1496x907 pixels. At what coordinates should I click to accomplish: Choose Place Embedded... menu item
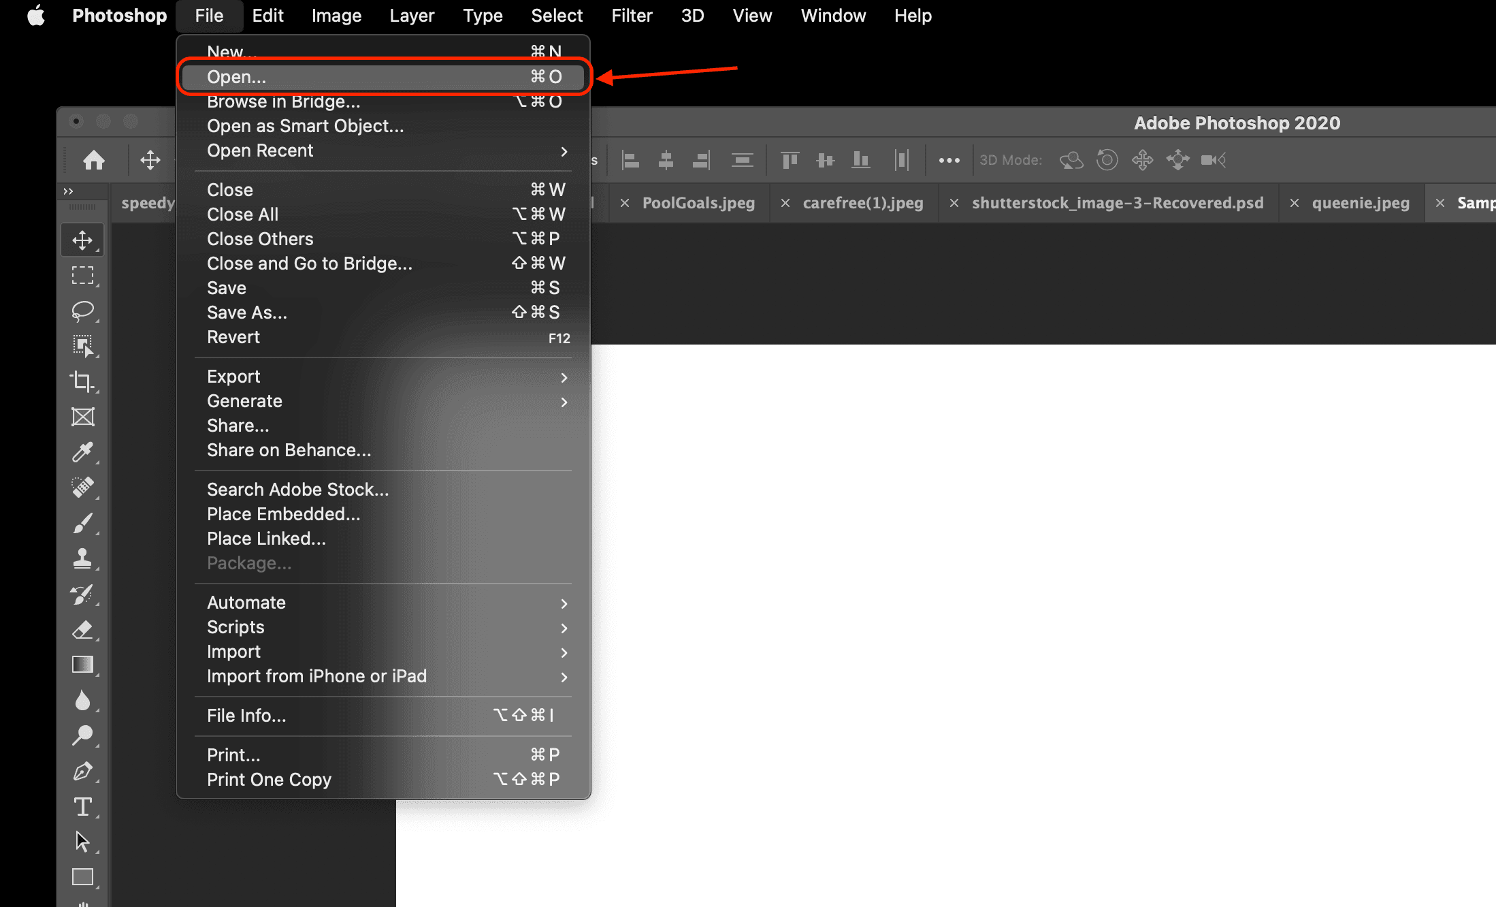point(383,514)
